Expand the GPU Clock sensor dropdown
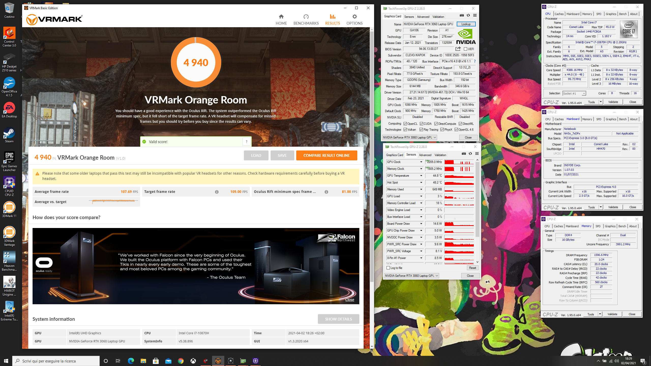 tap(421, 162)
